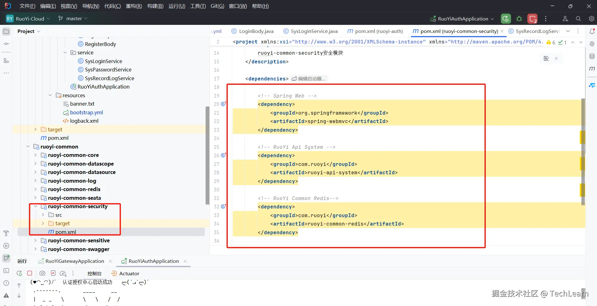
Task: Click gutter marker on line 32
Action: (x=223, y=207)
